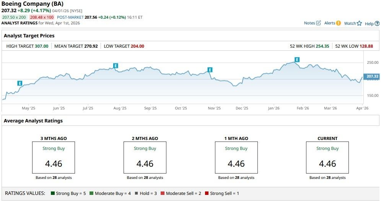
Task: Click the Hold gray swatch
Action: point(137,193)
